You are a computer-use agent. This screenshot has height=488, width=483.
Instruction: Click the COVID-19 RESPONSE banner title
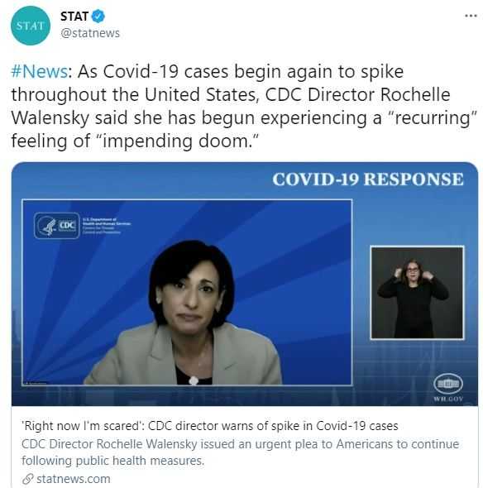click(368, 179)
